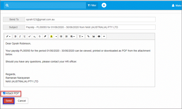The height and width of the screenshot is (109, 182).
Task: Click the 'Dear Oprah Robinson,' line
Action: (x=18, y=43)
